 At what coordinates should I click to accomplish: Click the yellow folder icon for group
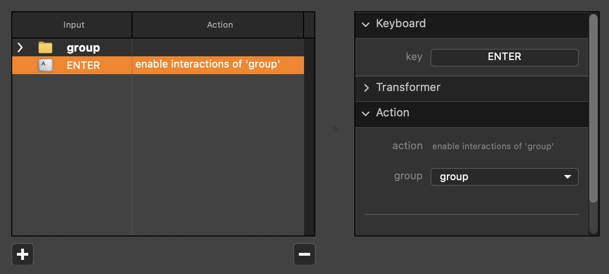45,47
